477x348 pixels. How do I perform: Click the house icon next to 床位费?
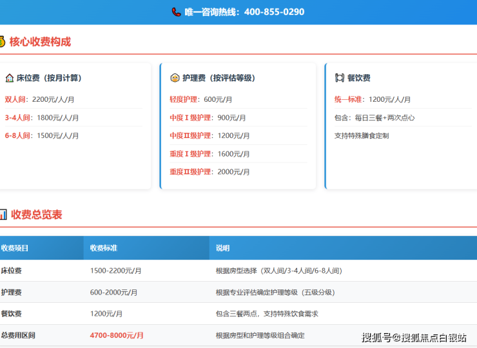[x=10, y=78]
